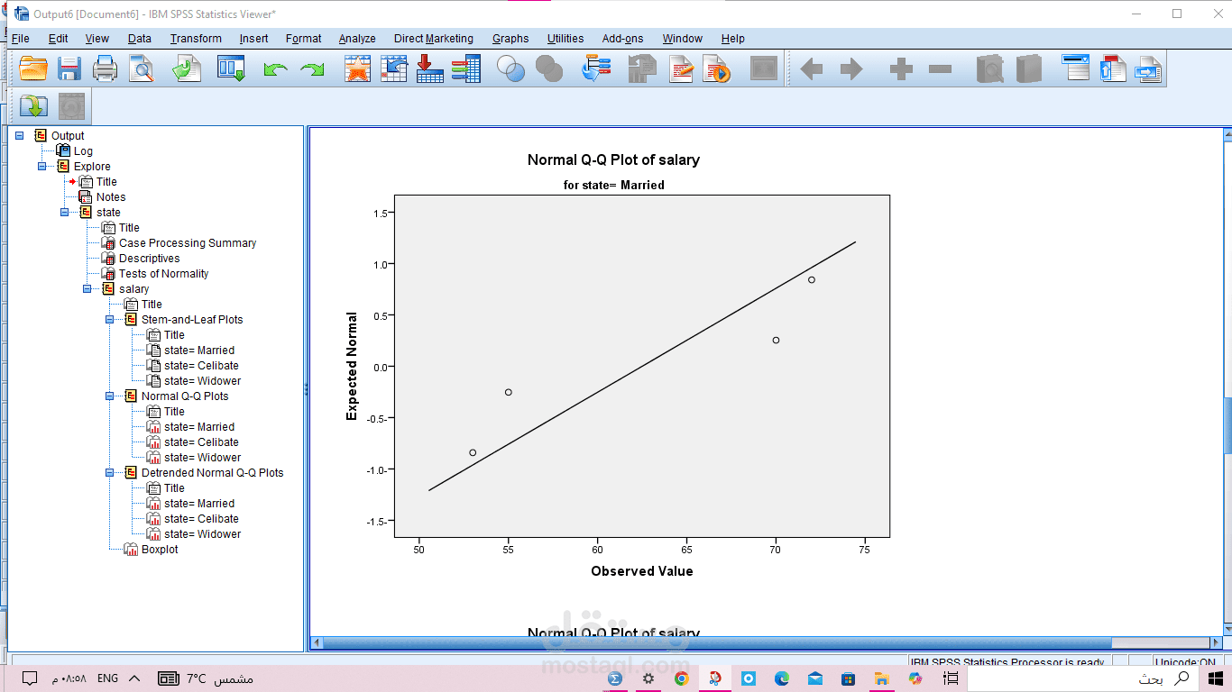
Task: Click the Q-Q plot chart area
Action: 642,366
